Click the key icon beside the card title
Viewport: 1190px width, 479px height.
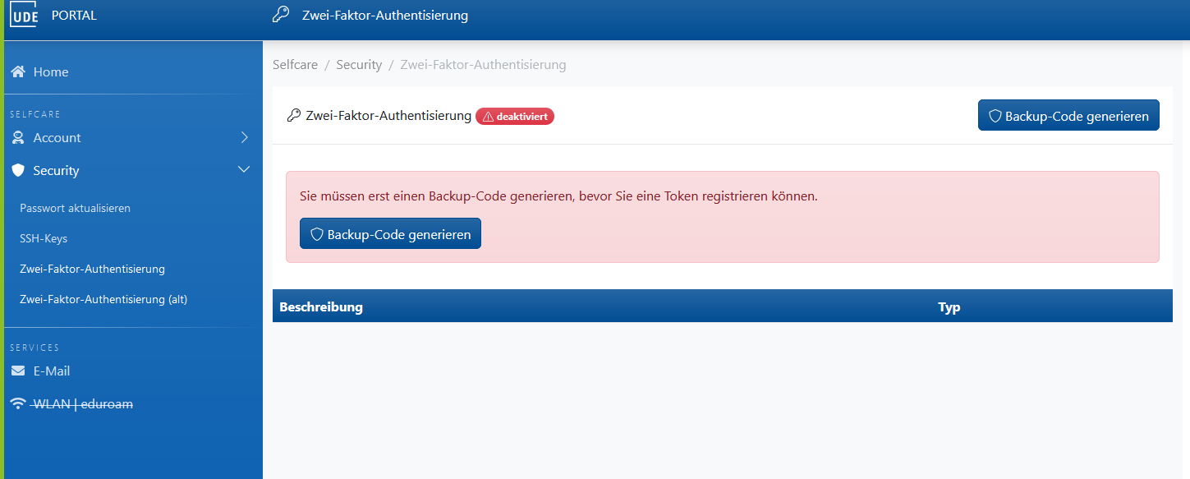[293, 116]
